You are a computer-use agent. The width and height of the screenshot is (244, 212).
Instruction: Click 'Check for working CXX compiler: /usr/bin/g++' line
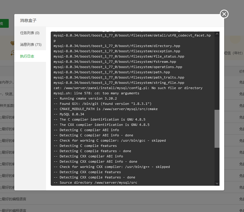click(112, 167)
